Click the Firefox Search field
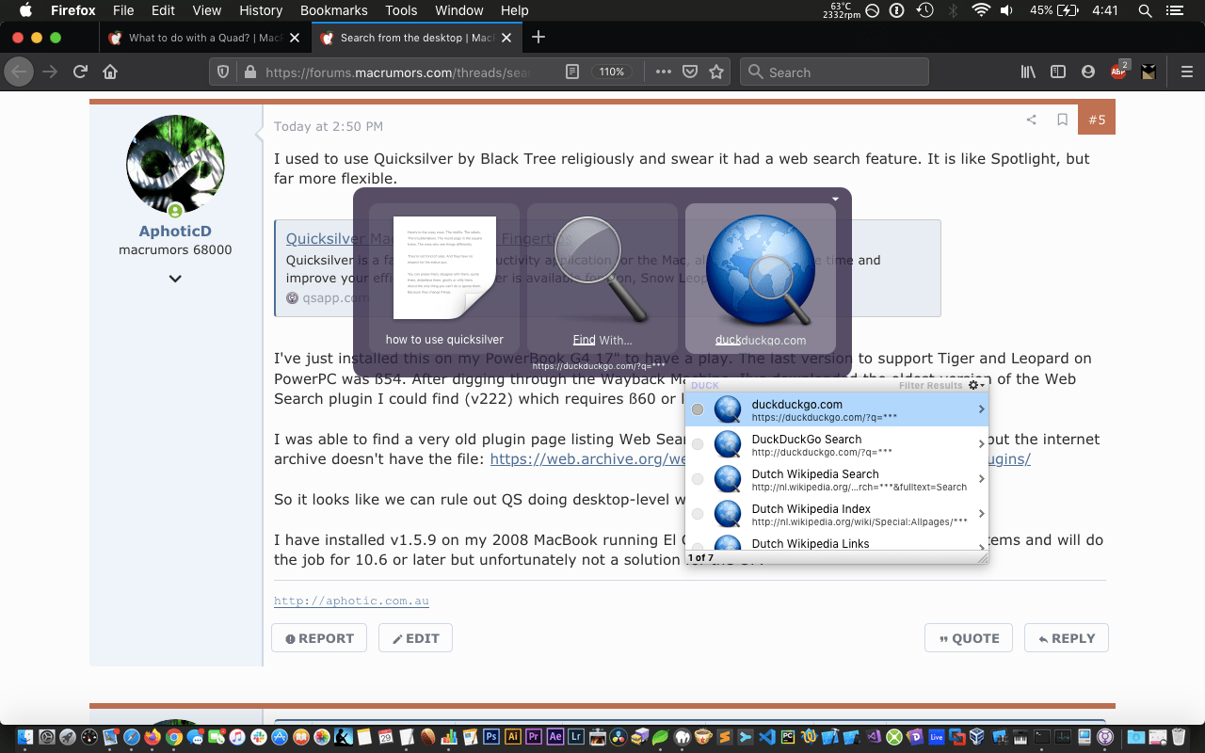Viewport: 1205px width, 753px height. tap(834, 72)
